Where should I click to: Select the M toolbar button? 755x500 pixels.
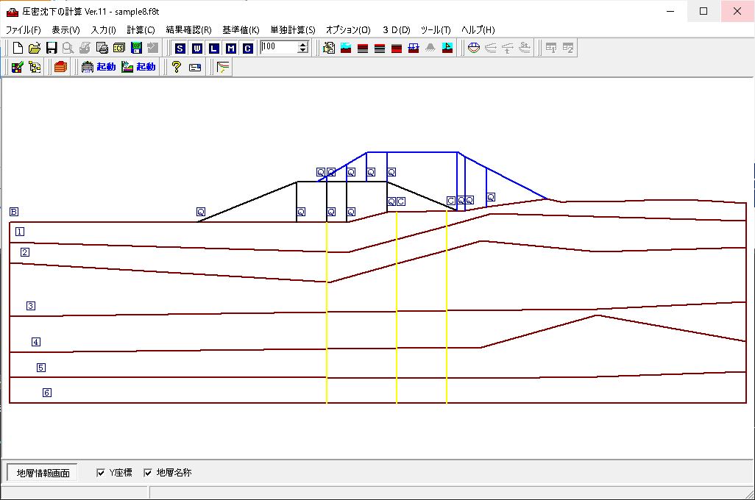[230, 48]
